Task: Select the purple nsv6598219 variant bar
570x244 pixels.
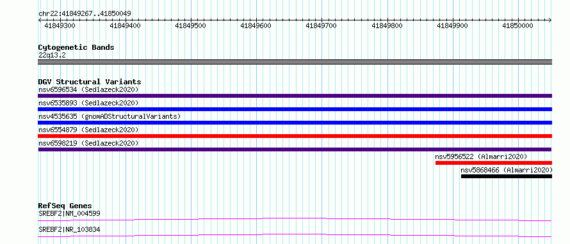Action: (x=295, y=149)
